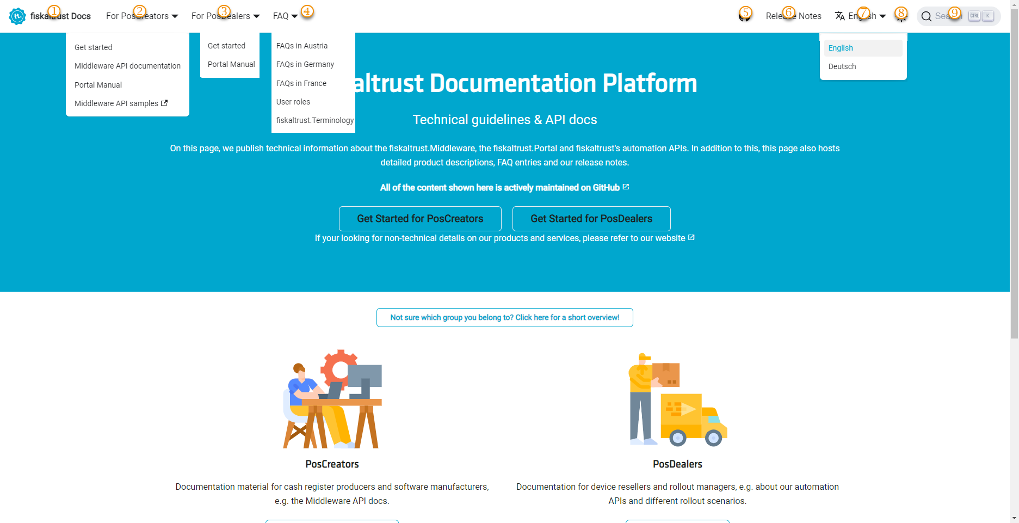This screenshot has width=1019, height=523.
Task: Click the page vertical scrollbar thumb
Action: 1014,174
